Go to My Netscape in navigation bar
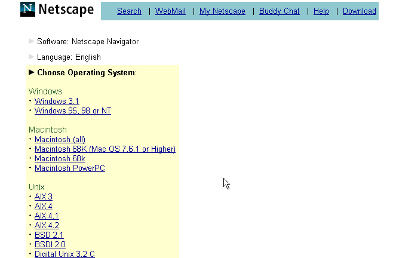Screen dimensions: 393x258 [222, 11]
